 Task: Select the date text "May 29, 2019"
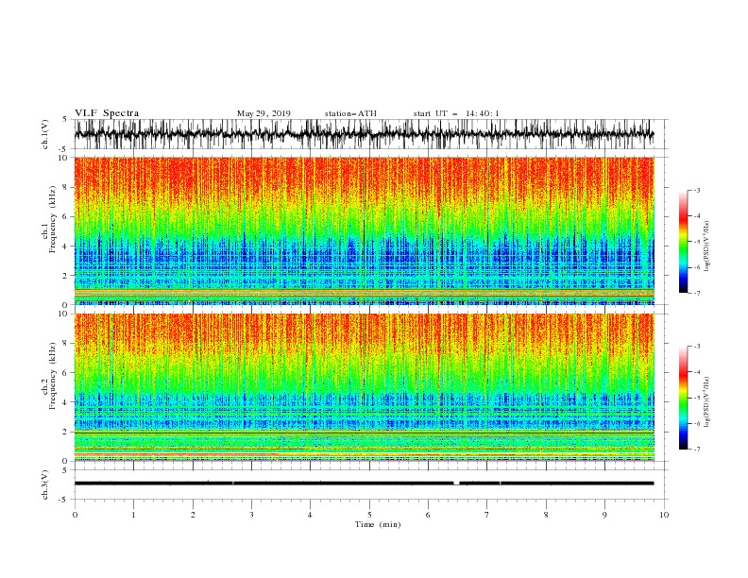263,113
